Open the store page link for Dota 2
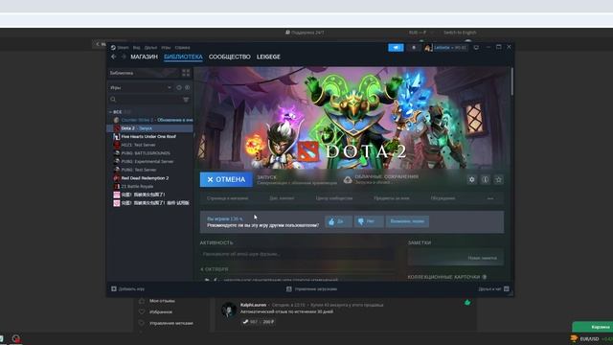This screenshot has height=345, width=613. [227, 198]
